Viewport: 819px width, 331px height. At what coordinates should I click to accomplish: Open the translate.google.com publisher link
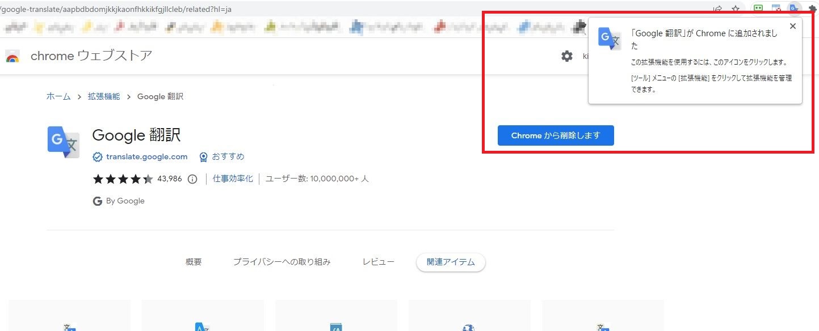pyautogui.click(x=146, y=156)
